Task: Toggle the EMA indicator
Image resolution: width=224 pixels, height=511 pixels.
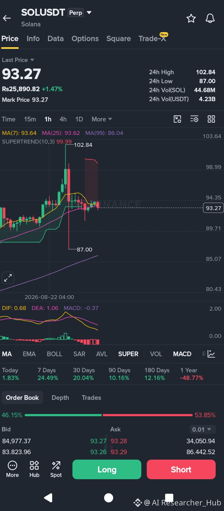Action: pyautogui.click(x=29, y=354)
